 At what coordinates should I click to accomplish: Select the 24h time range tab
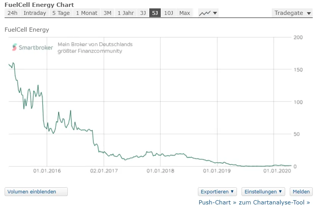point(12,13)
